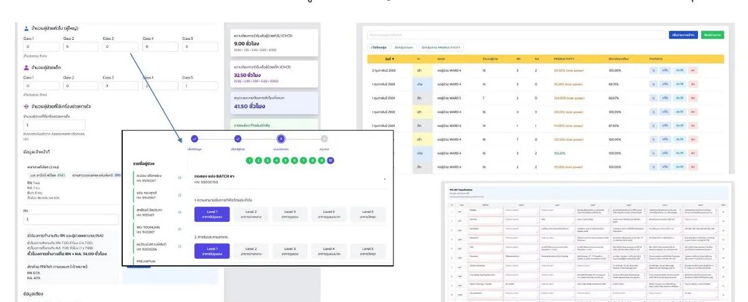
Task: Edit child patients Class 5 field showing 1
Action: click(199, 86)
